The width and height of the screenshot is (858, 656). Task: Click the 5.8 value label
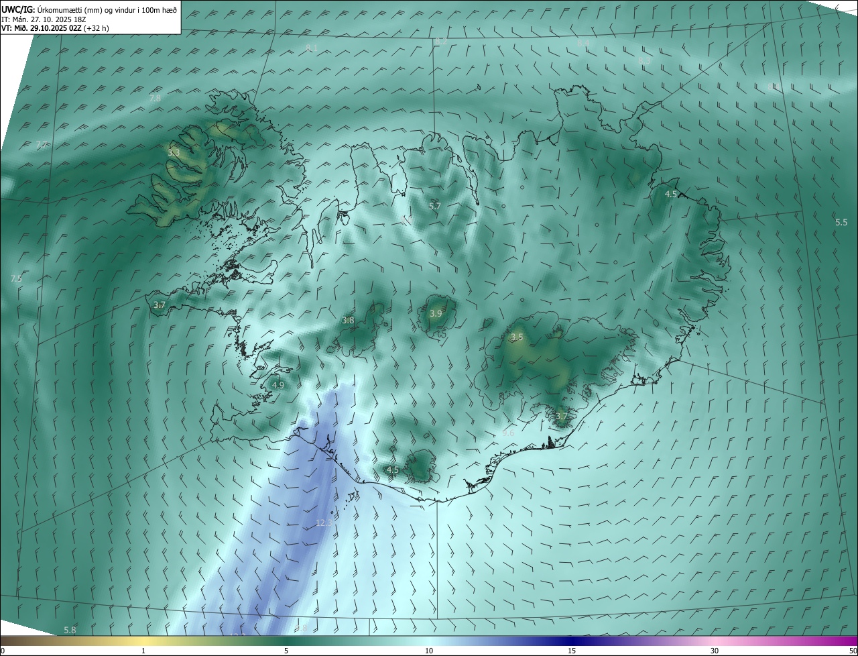tap(70, 630)
